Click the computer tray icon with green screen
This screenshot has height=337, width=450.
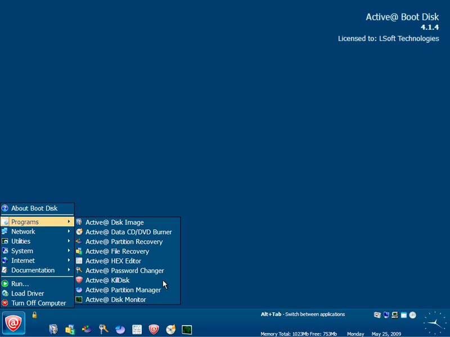pyautogui.click(x=395, y=315)
